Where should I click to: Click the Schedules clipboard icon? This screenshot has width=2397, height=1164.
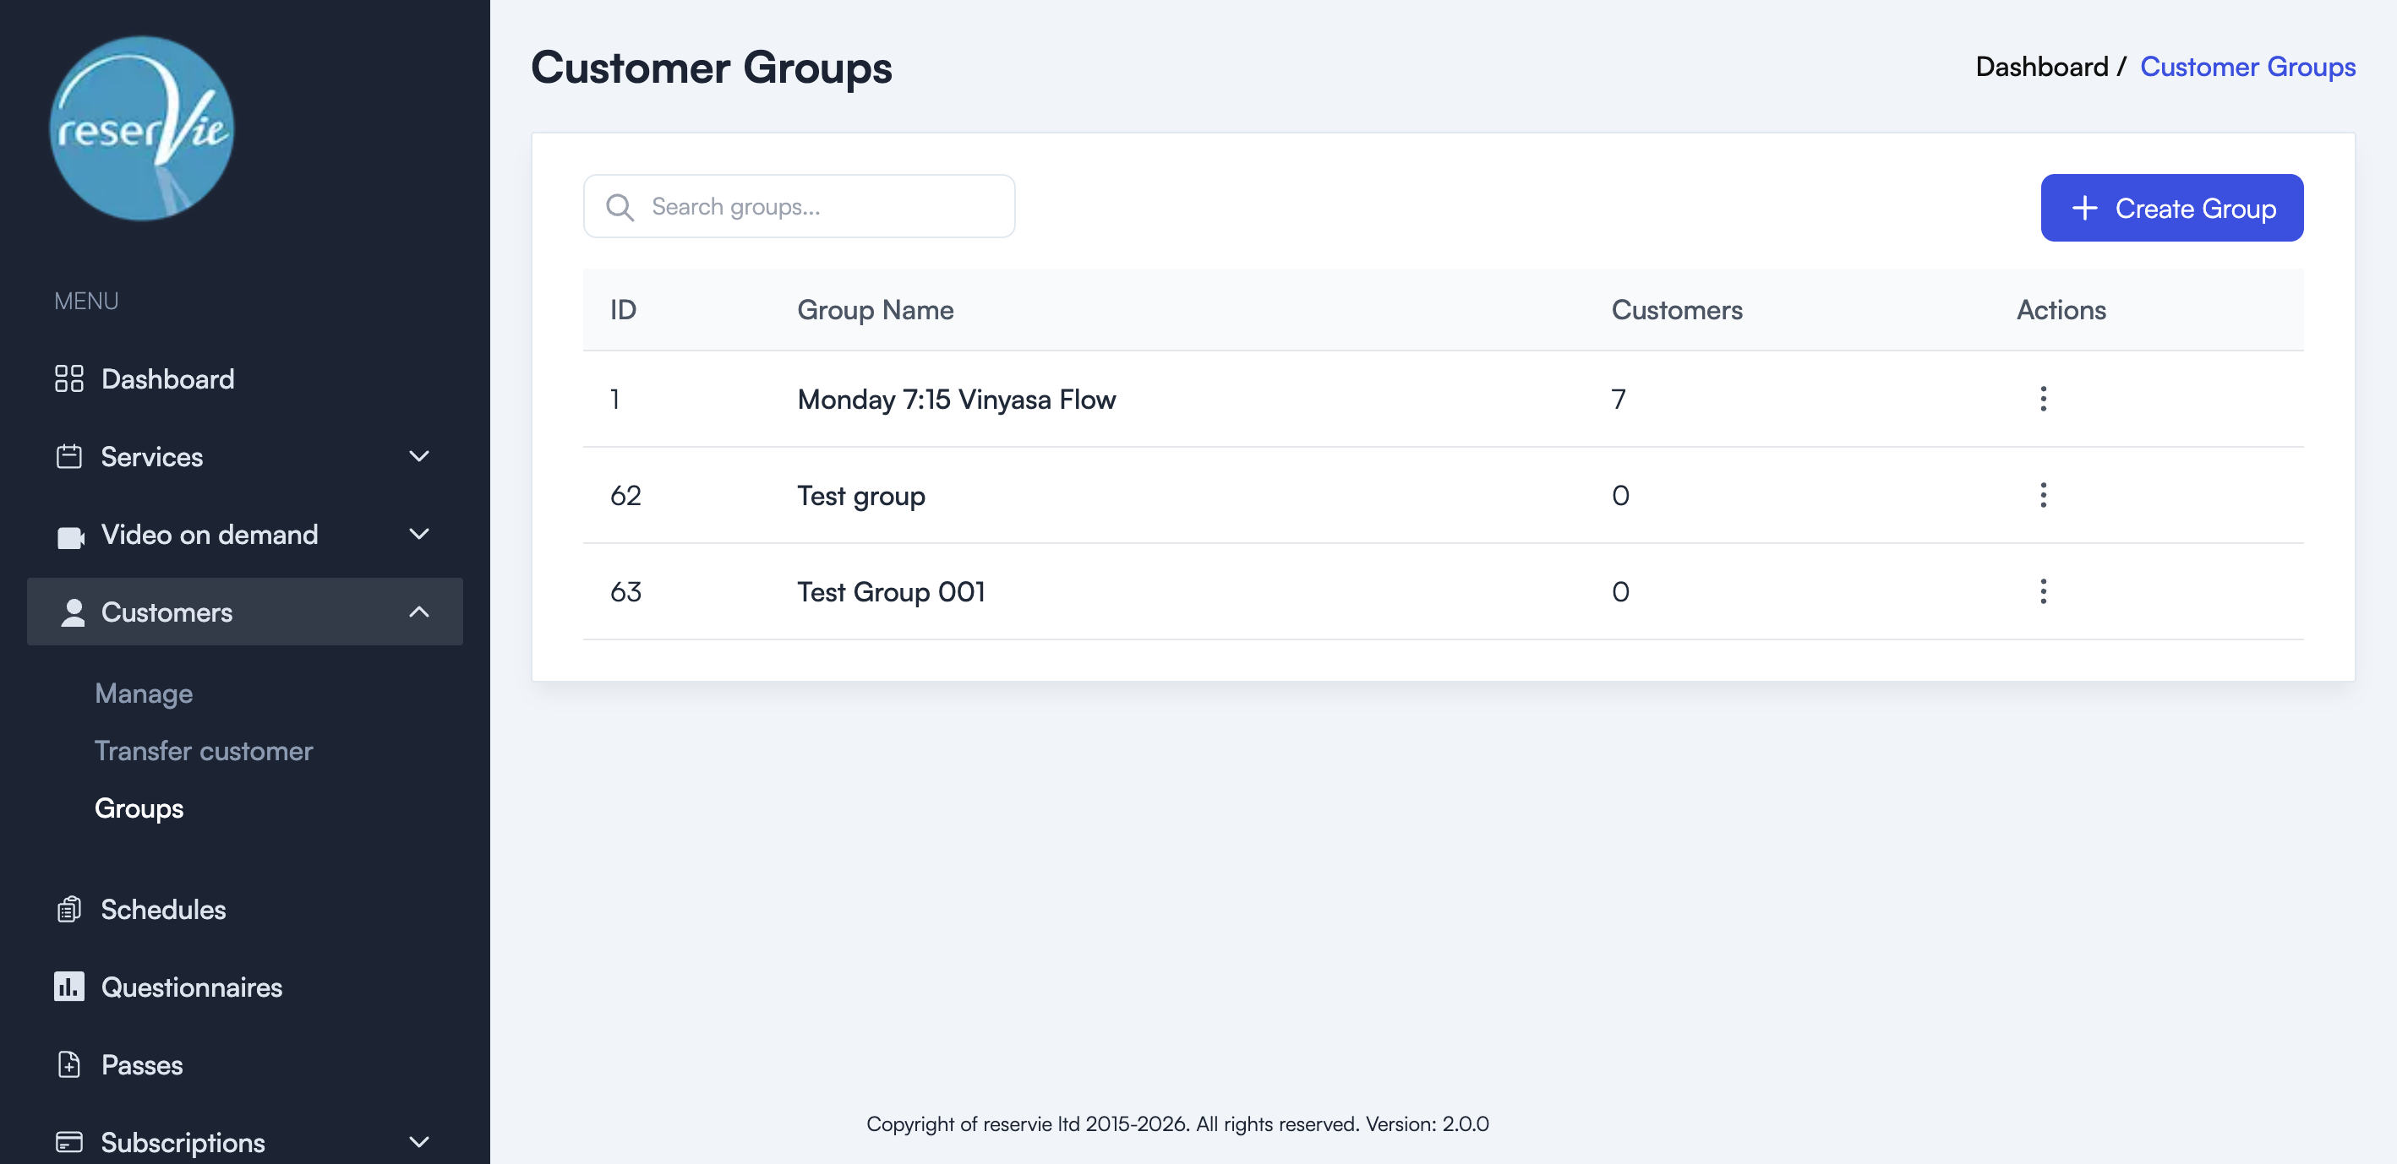coord(68,909)
